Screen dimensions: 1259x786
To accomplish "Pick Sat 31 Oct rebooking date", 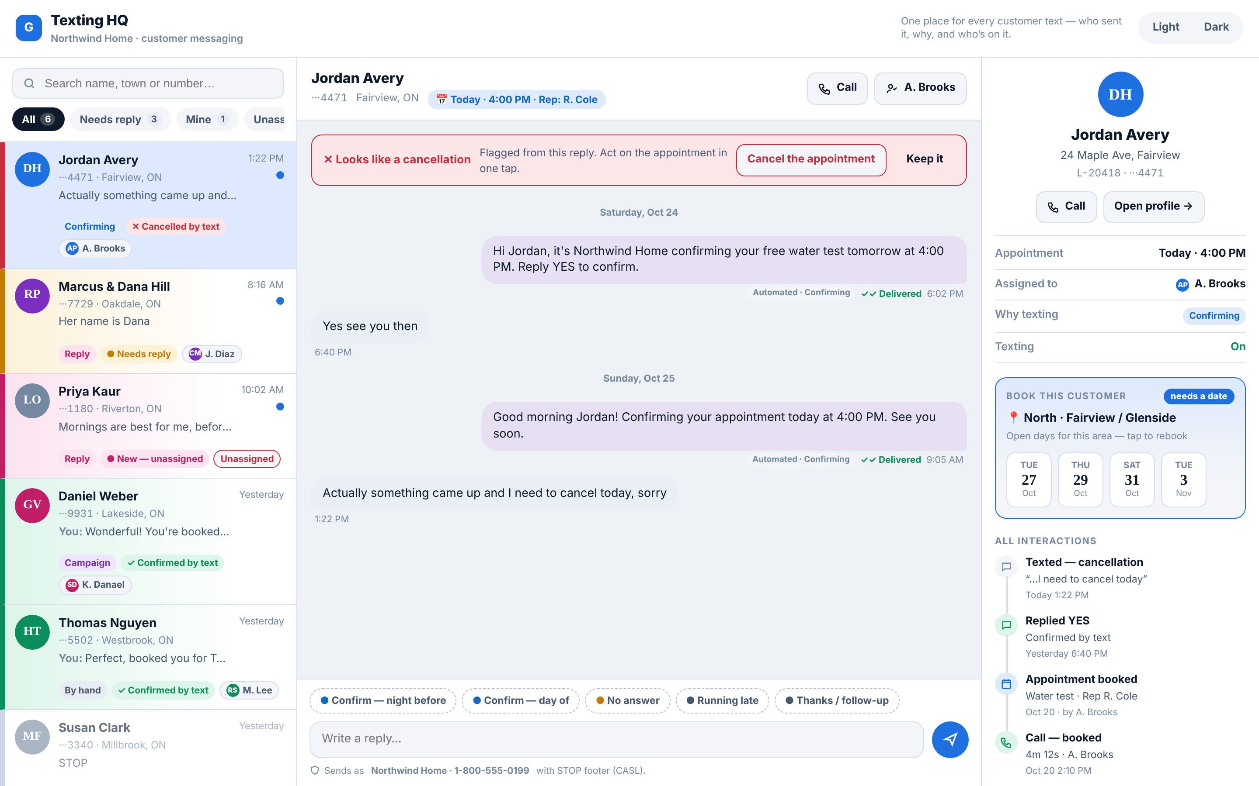I will (x=1131, y=479).
